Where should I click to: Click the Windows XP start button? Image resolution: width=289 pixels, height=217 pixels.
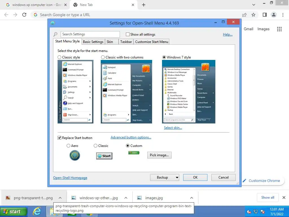coord(14,212)
